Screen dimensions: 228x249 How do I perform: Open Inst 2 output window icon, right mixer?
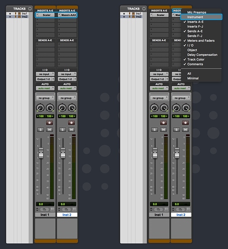click(180, 210)
